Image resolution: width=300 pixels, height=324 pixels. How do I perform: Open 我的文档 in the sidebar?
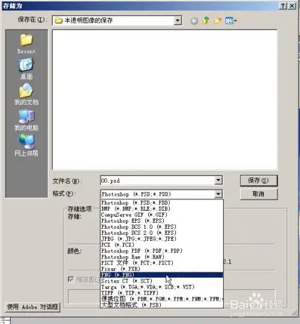(x=26, y=94)
